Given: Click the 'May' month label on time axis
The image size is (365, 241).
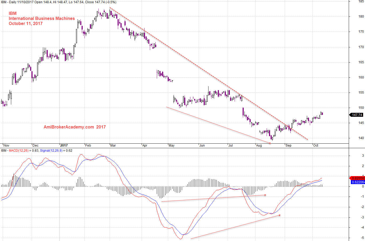Looking at the screenshot, I should 171,146.
